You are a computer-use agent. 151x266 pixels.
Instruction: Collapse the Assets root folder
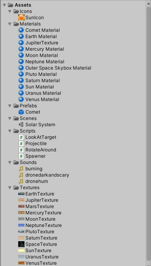(4, 5)
